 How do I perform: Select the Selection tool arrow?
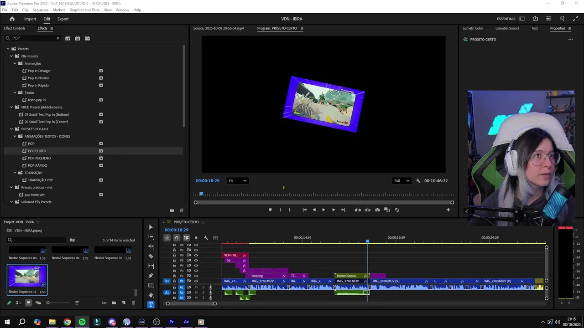151,227
